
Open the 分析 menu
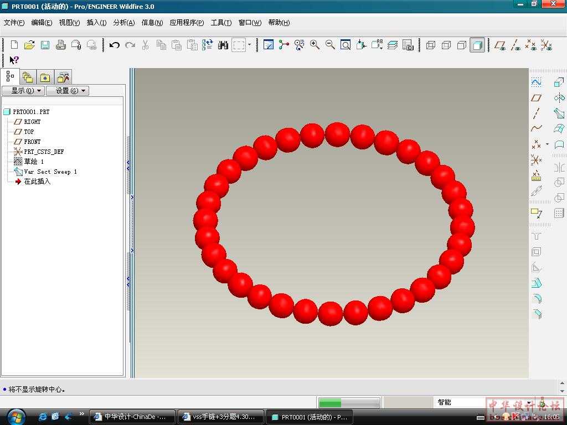pyautogui.click(x=123, y=23)
